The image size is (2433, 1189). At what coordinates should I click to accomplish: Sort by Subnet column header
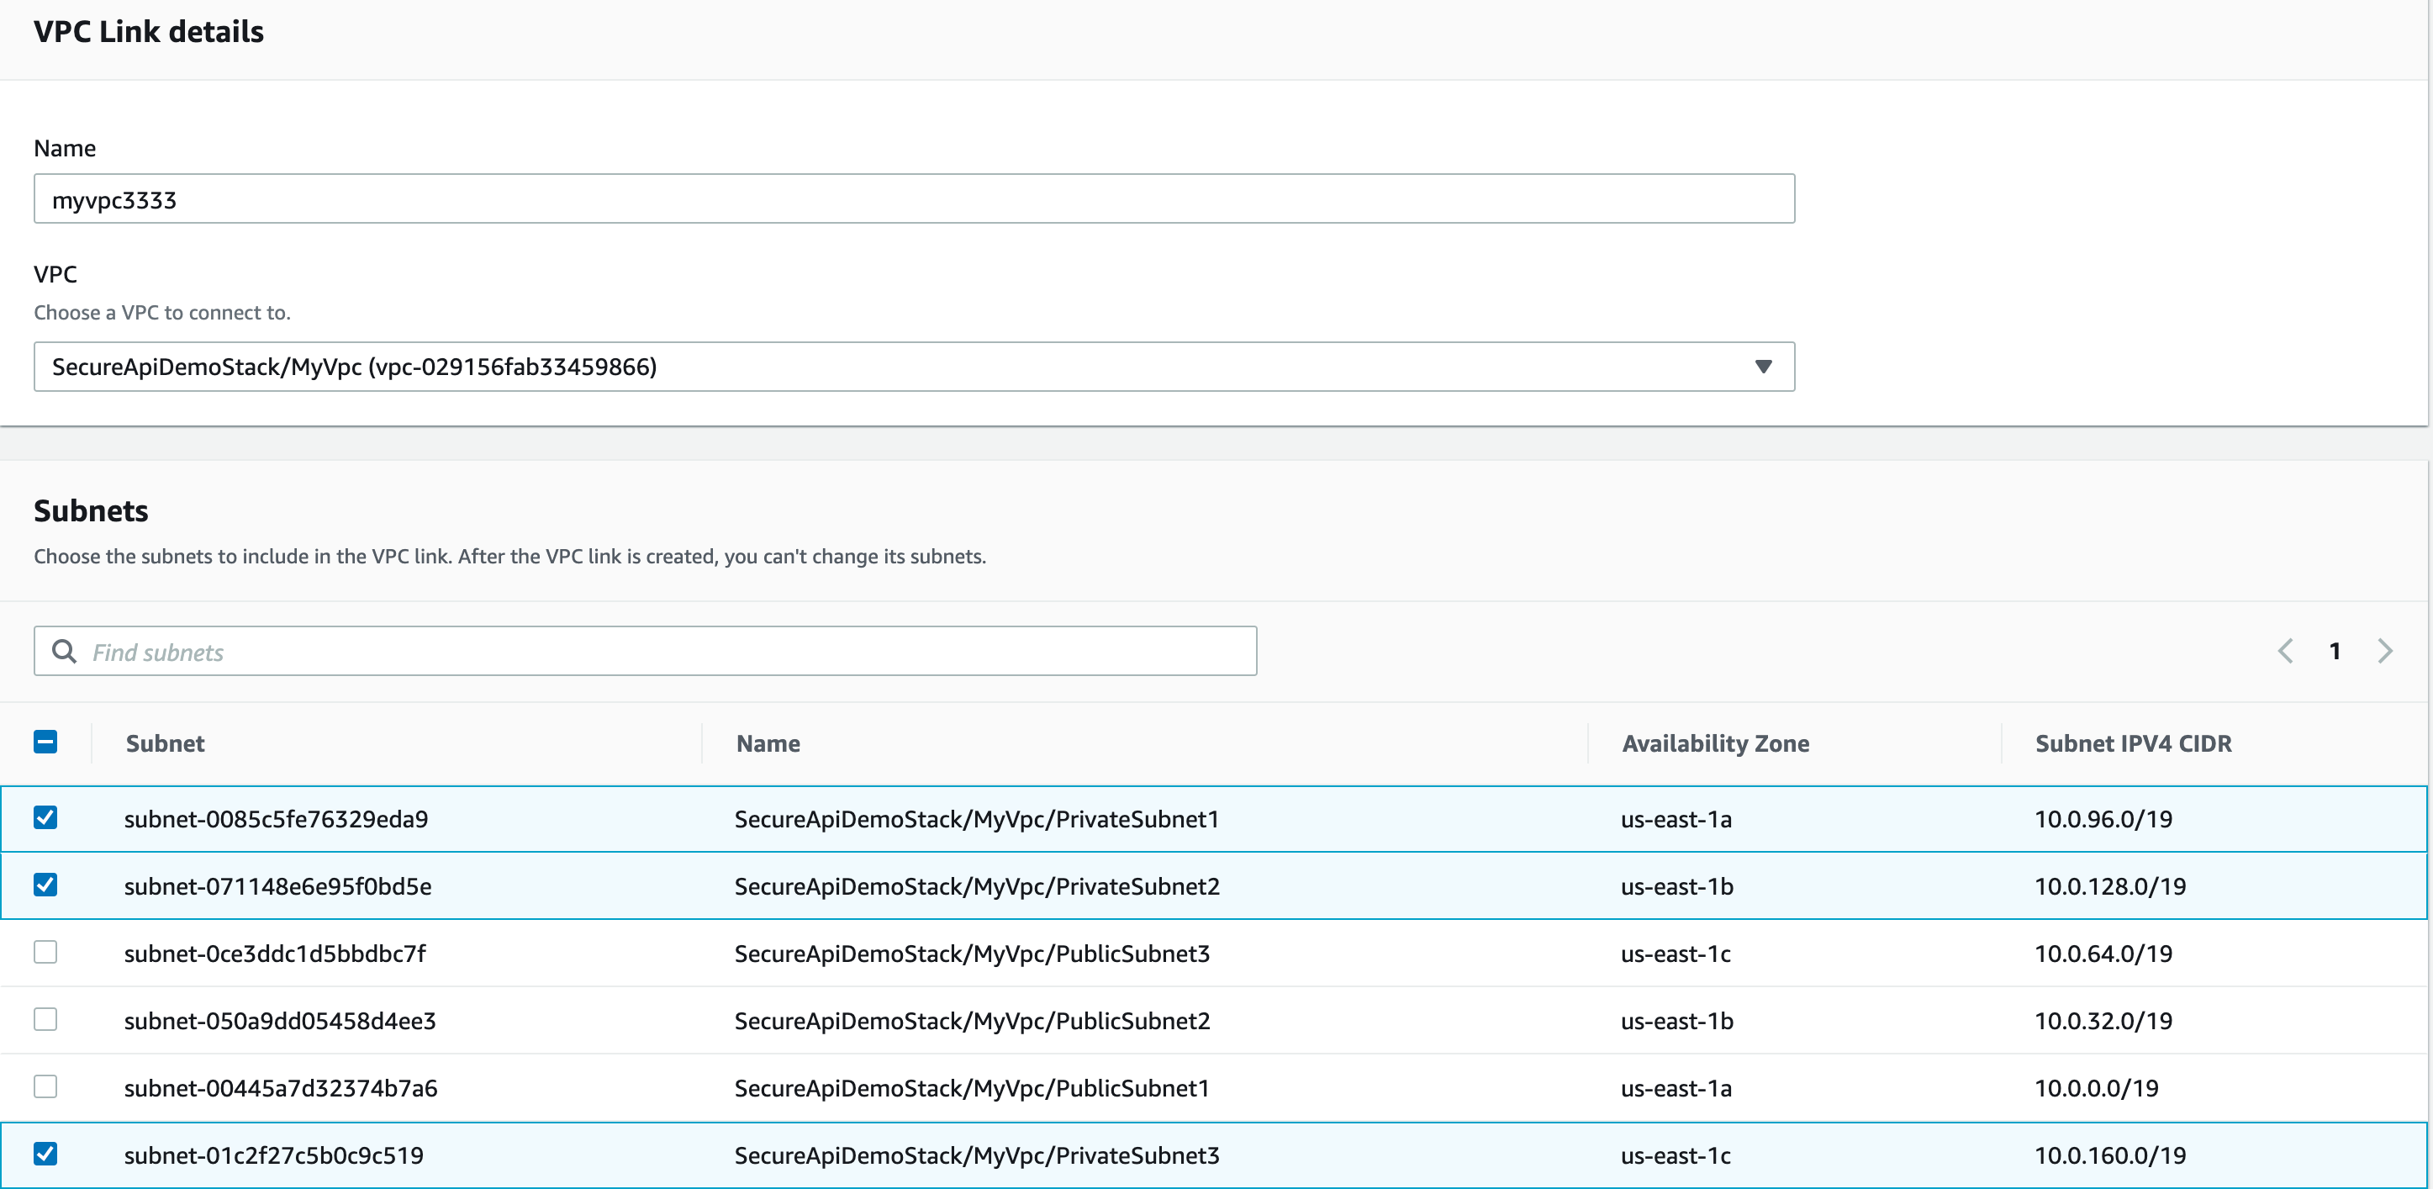coord(166,743)
